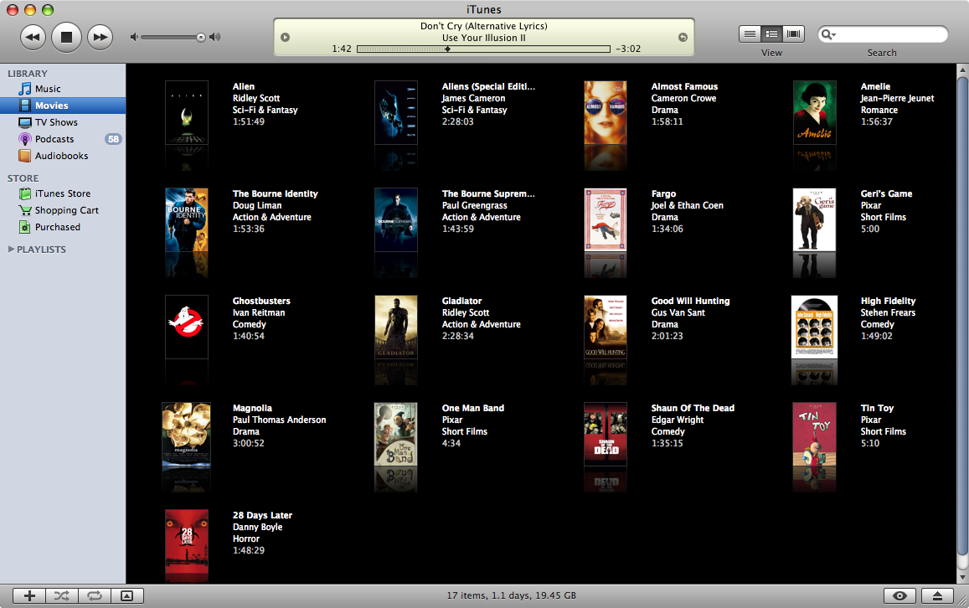
Task: Select the One Man Band poster
Action: [x=396, y=434]
